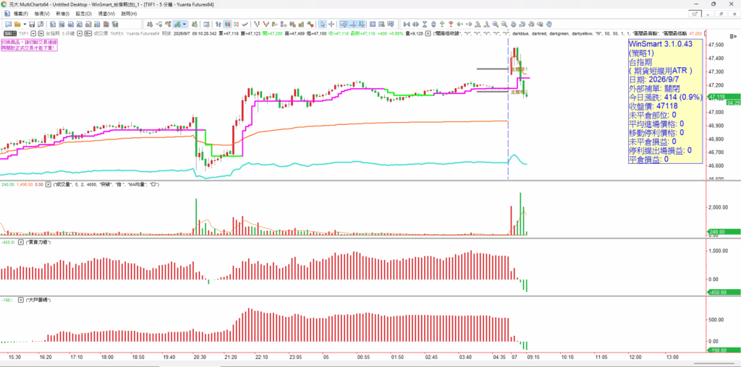Image resolution: width=741 pixels, height=367 pixels.
Task: Select the crosshair cursor tool
Action: pos(331,24)
